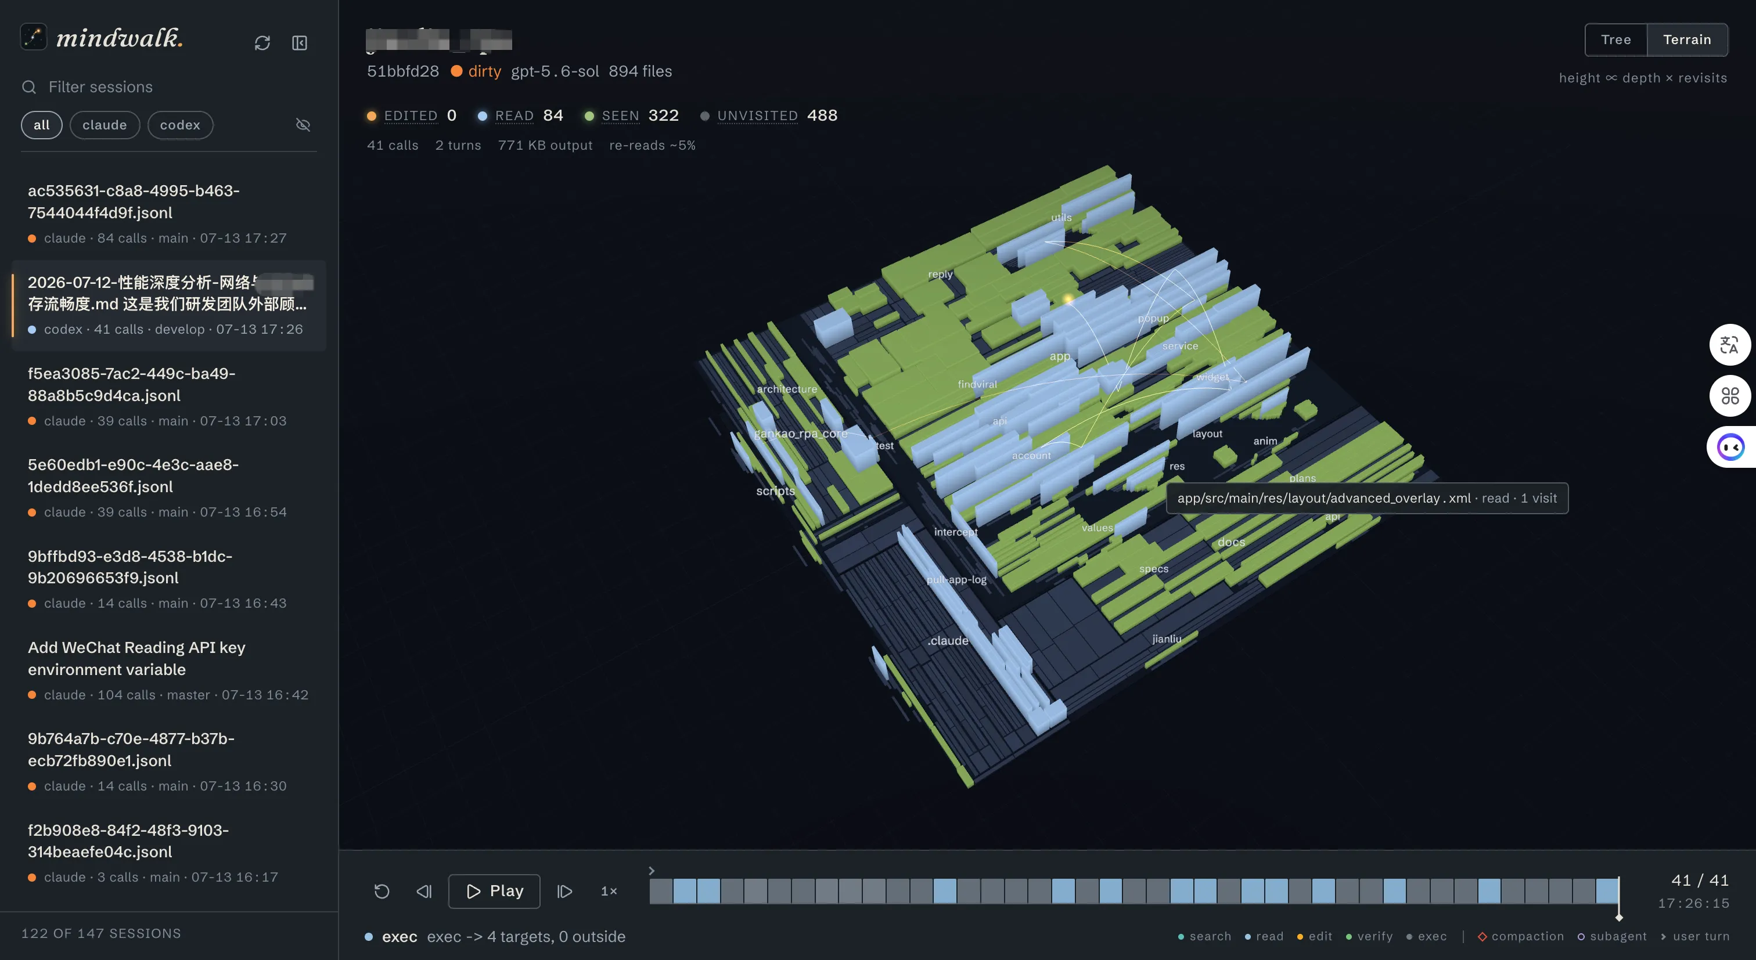Click the apps grid floating icon
The width and height of the screenshot is (1756, 960).
pos(1729,396)
